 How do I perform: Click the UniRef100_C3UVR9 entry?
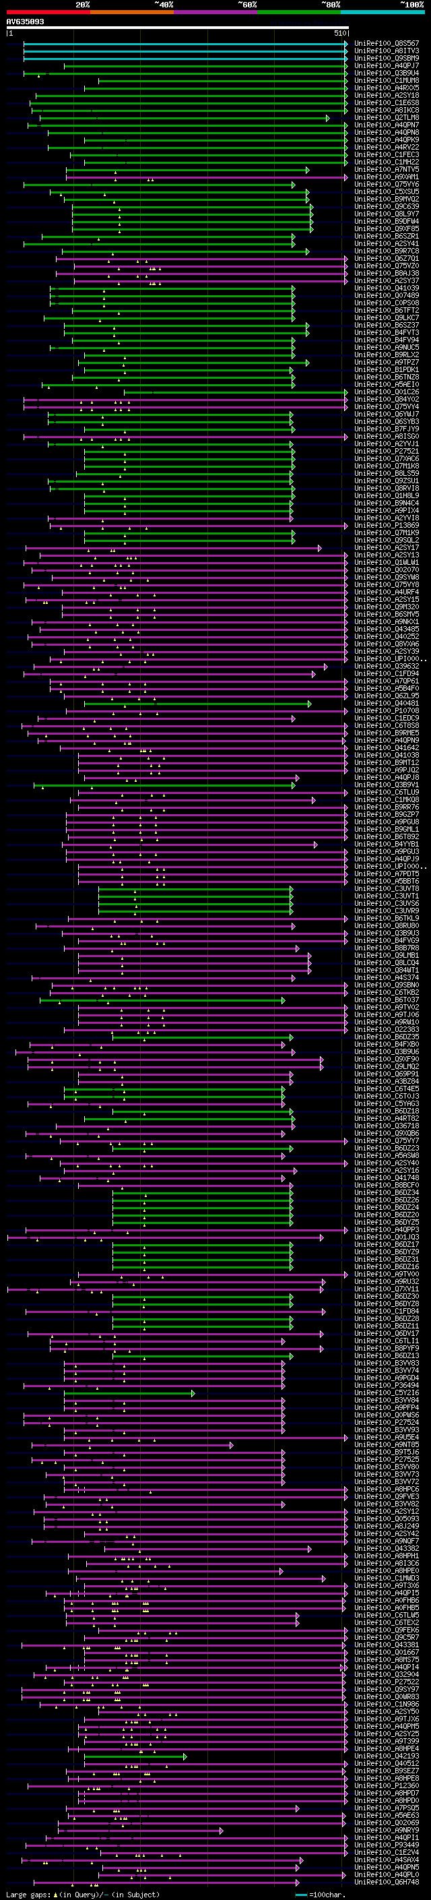tap(387, 910)
